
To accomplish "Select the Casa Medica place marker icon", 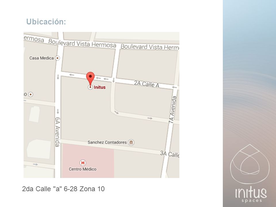I will (57, 58).
